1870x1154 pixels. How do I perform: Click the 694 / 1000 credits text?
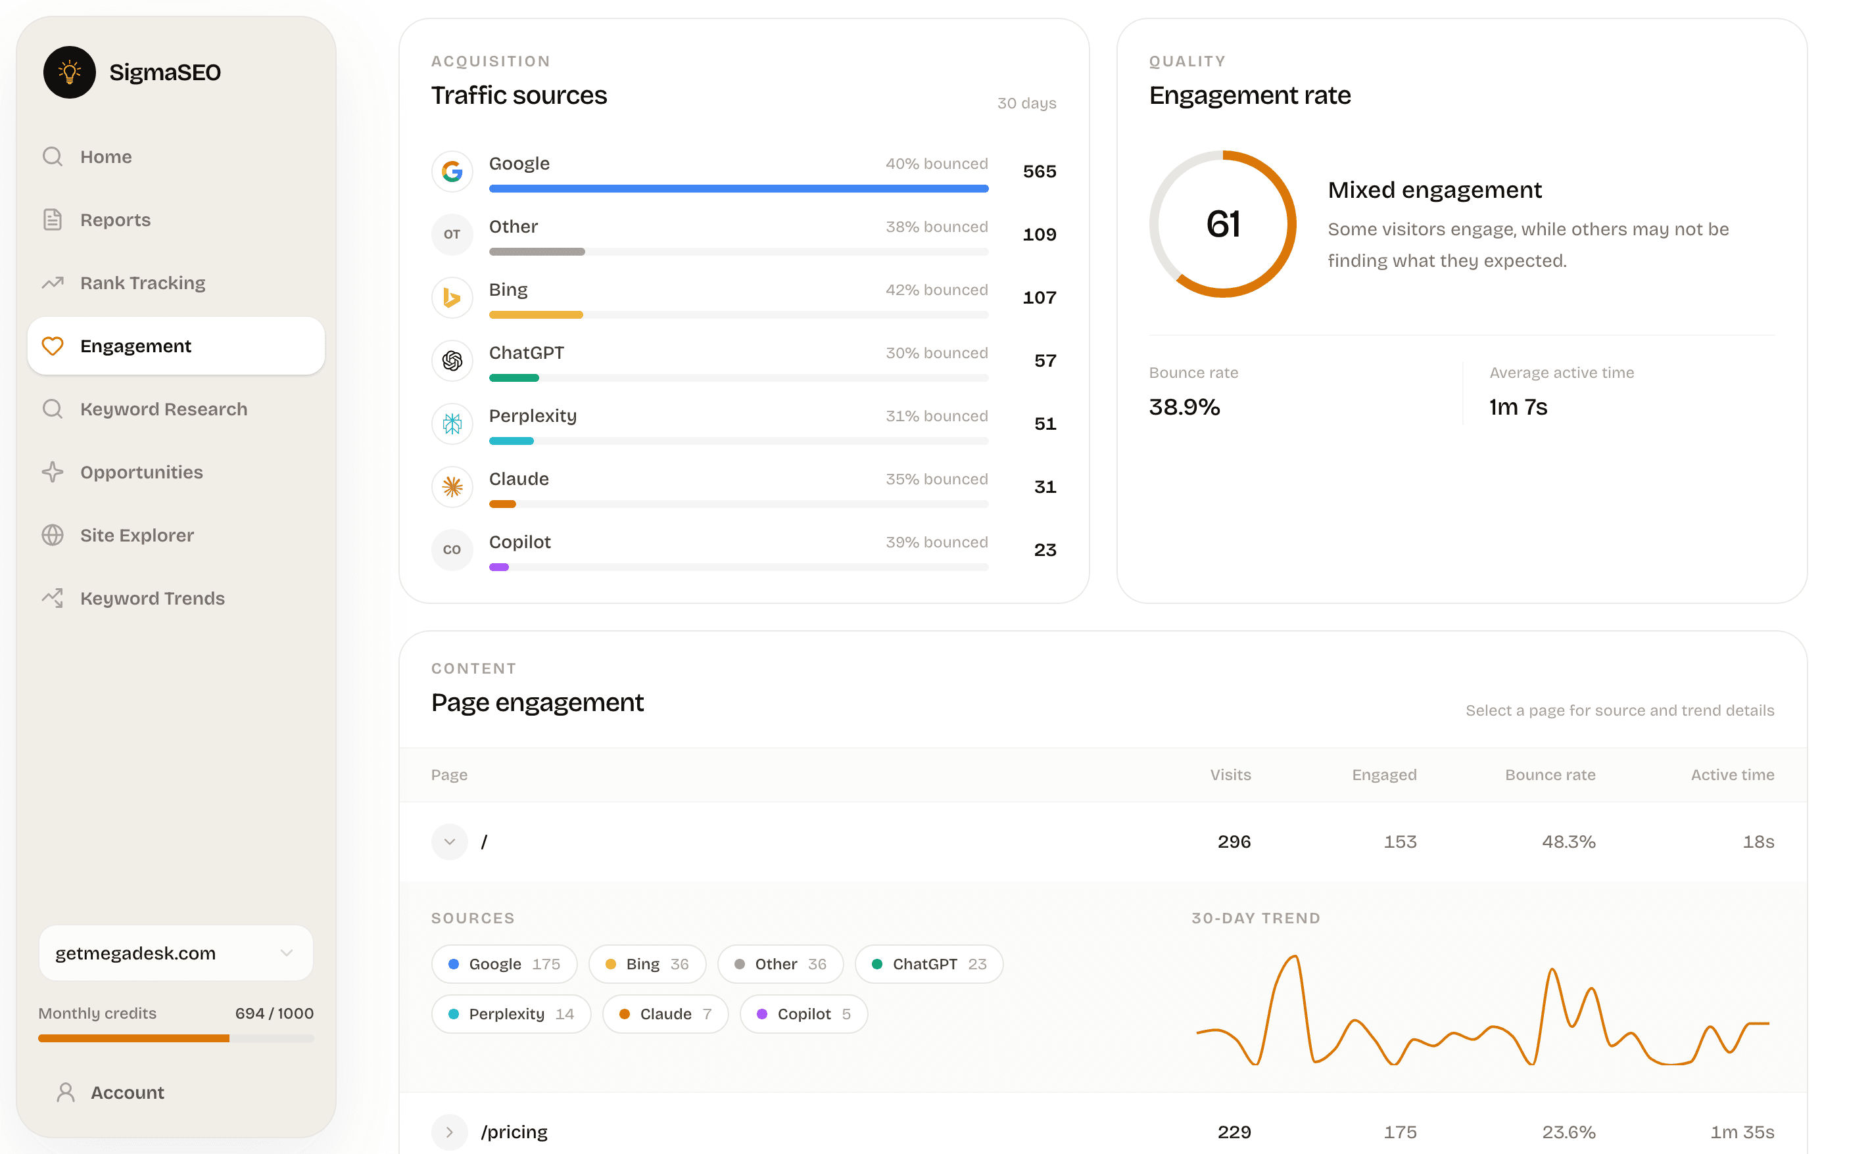pos(274,1013)
